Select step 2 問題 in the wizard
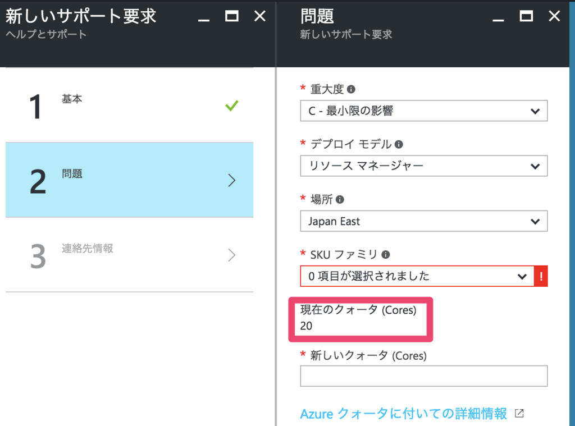 tap(129, 180)
